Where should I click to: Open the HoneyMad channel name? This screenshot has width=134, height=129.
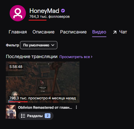44,11
